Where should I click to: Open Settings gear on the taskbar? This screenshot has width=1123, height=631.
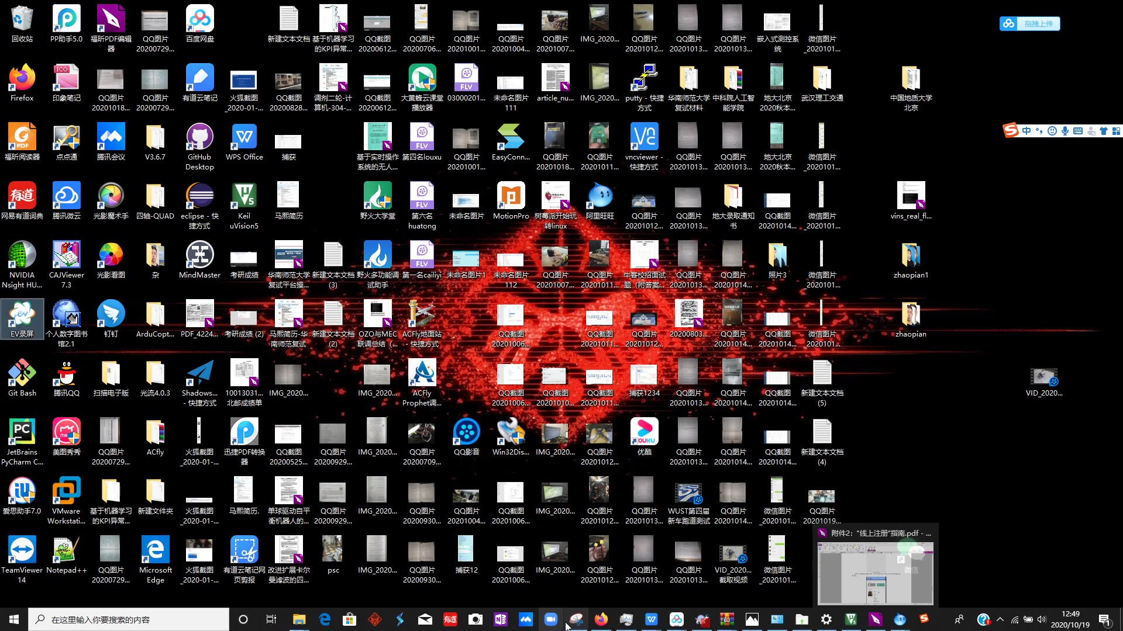pos(826,619)
